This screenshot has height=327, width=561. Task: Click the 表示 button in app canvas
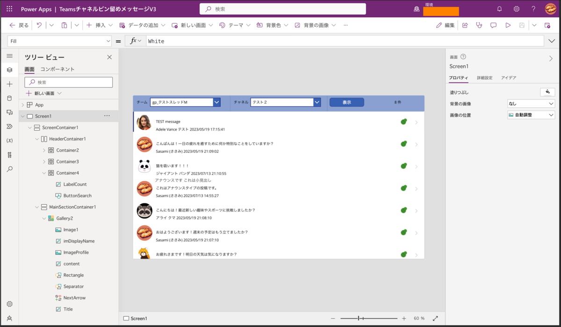coord(346,102)
